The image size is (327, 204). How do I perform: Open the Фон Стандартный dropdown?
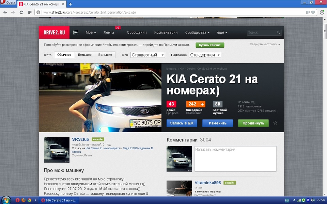[147, 55]
